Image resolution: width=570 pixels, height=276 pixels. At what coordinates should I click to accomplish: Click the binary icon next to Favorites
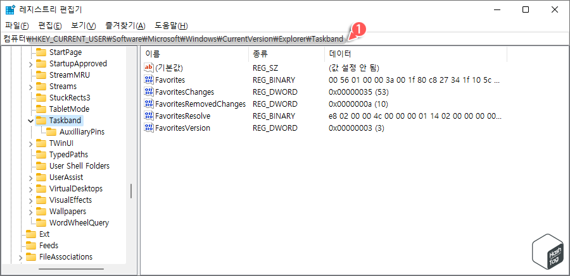[x=149, y=80]
